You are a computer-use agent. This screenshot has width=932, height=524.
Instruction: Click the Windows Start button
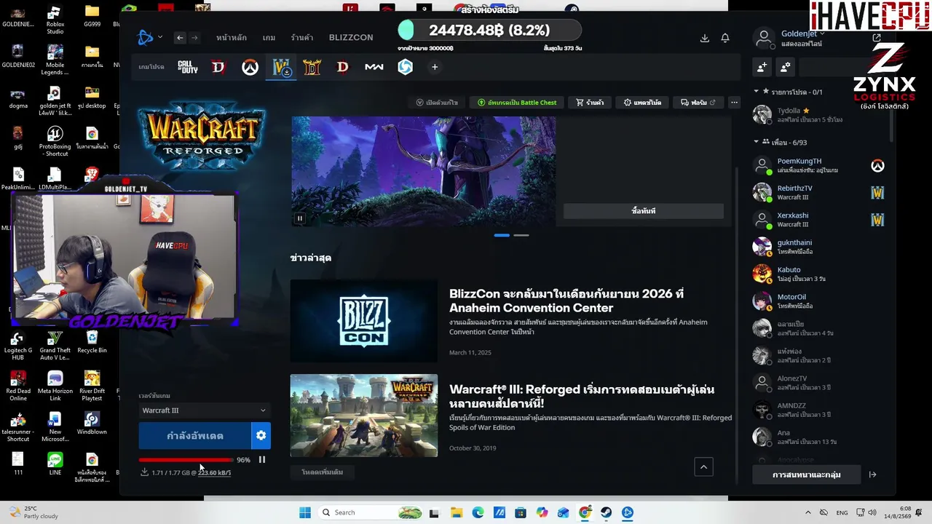pos(305,512)
